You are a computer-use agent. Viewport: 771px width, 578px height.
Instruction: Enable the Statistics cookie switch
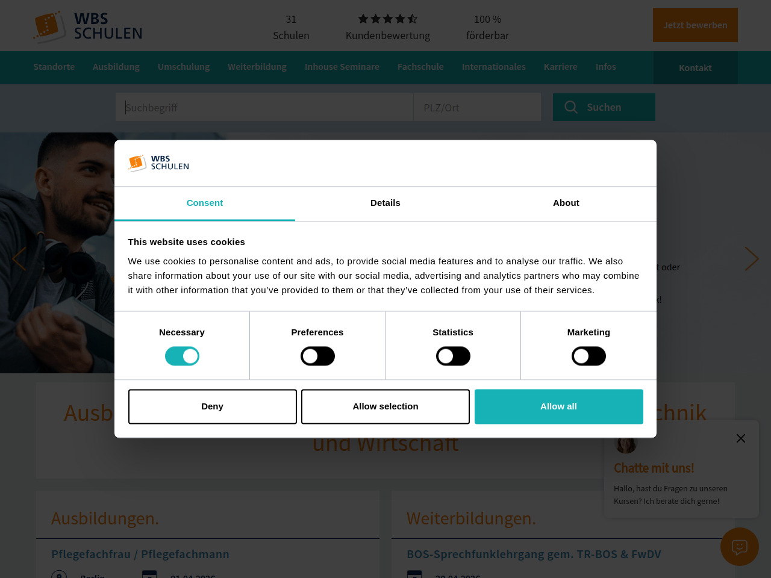[x=453, y=356]
